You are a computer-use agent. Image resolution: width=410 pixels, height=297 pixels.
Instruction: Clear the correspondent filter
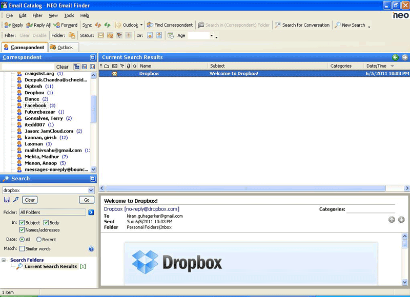coord(62,67)
